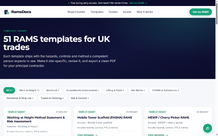Select Groundworks & Excavation 5 filter
Viewport: 218px width, 136px height.
83,90
